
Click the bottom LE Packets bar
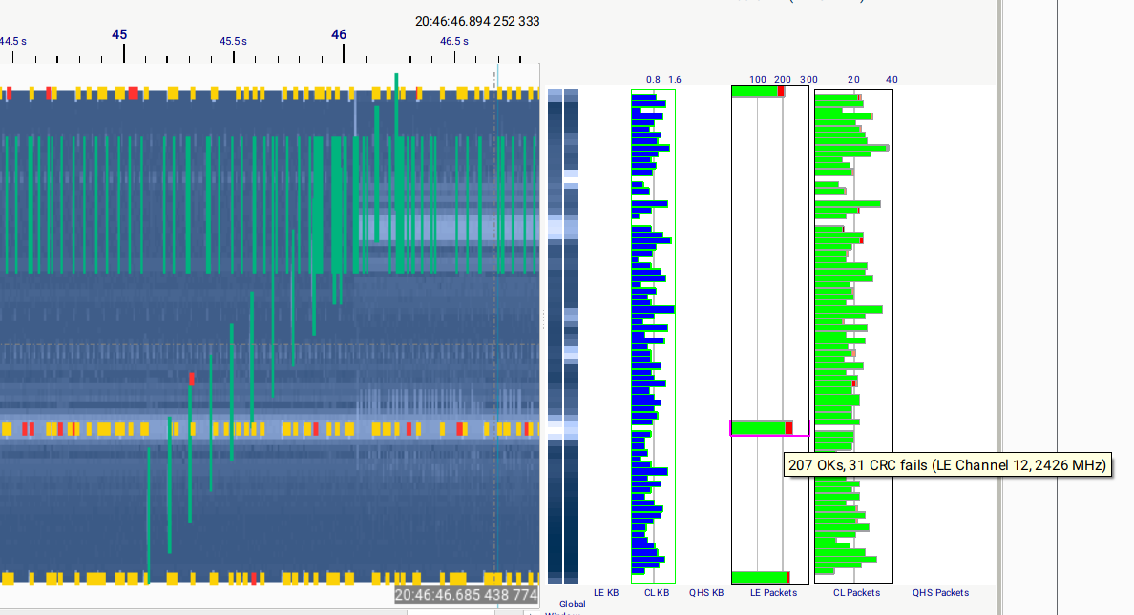pos(760,577)
